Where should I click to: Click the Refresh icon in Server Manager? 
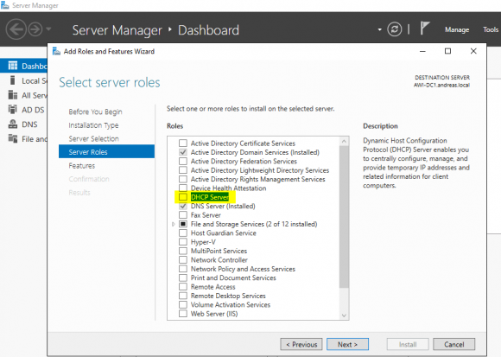tap(394, 29)
